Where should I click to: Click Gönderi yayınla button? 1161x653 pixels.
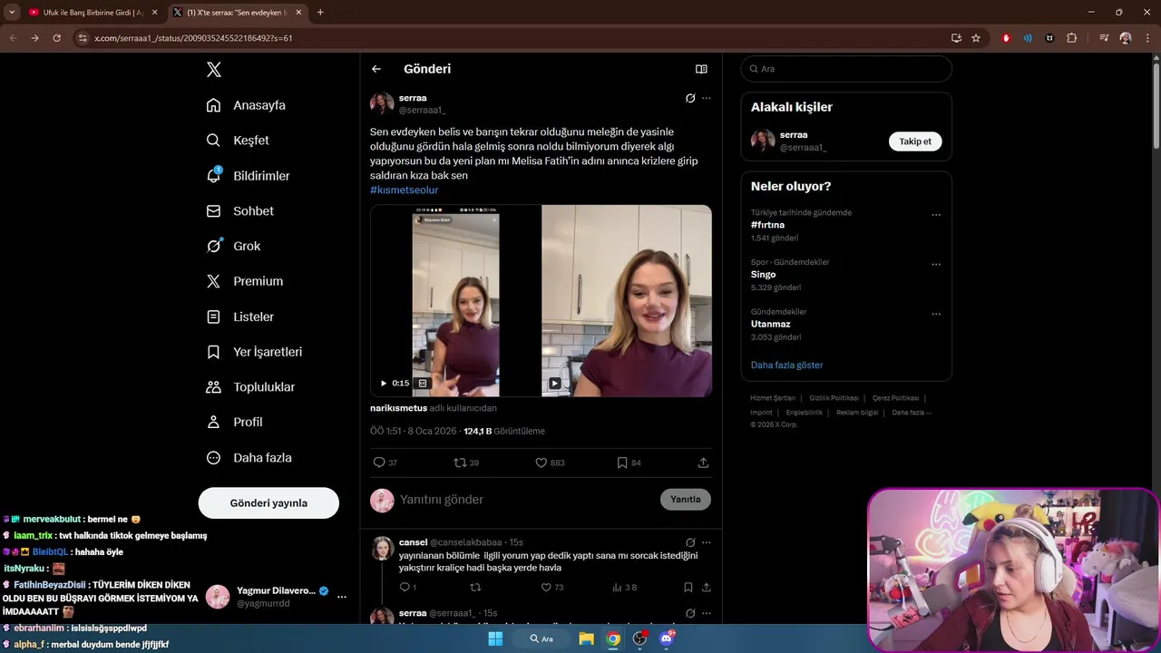[268, 502]
